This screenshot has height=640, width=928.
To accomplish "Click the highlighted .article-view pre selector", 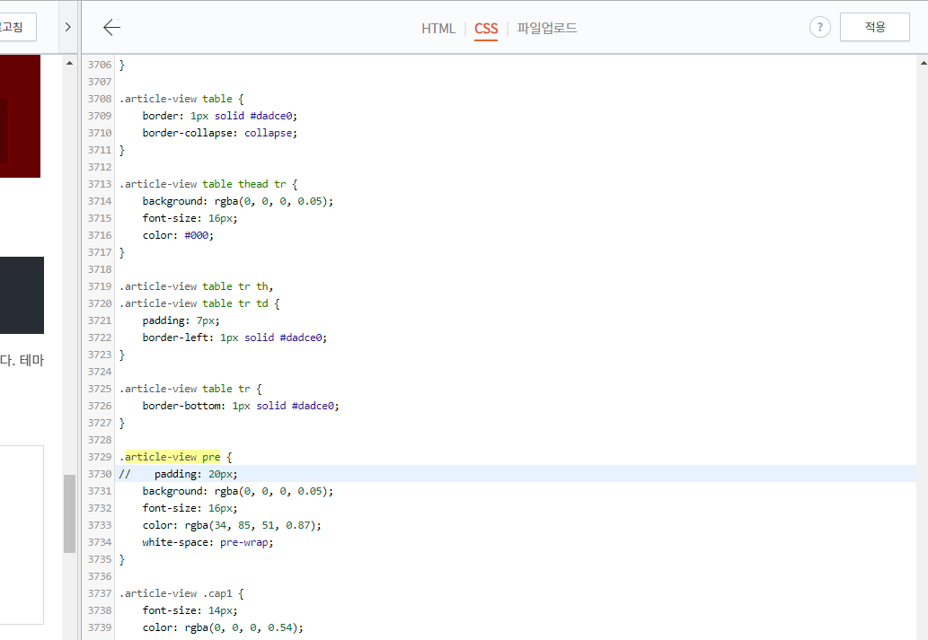I will pyautogui.click(x=172, y=457).
